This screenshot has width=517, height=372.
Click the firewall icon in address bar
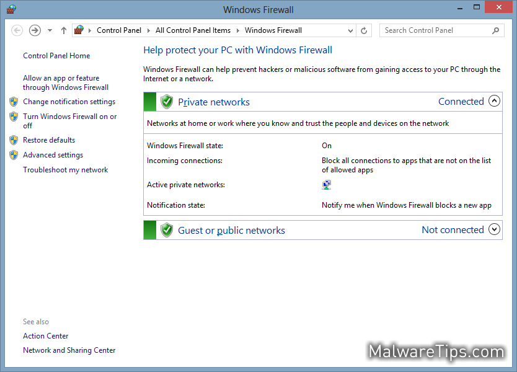click(79, 30)
